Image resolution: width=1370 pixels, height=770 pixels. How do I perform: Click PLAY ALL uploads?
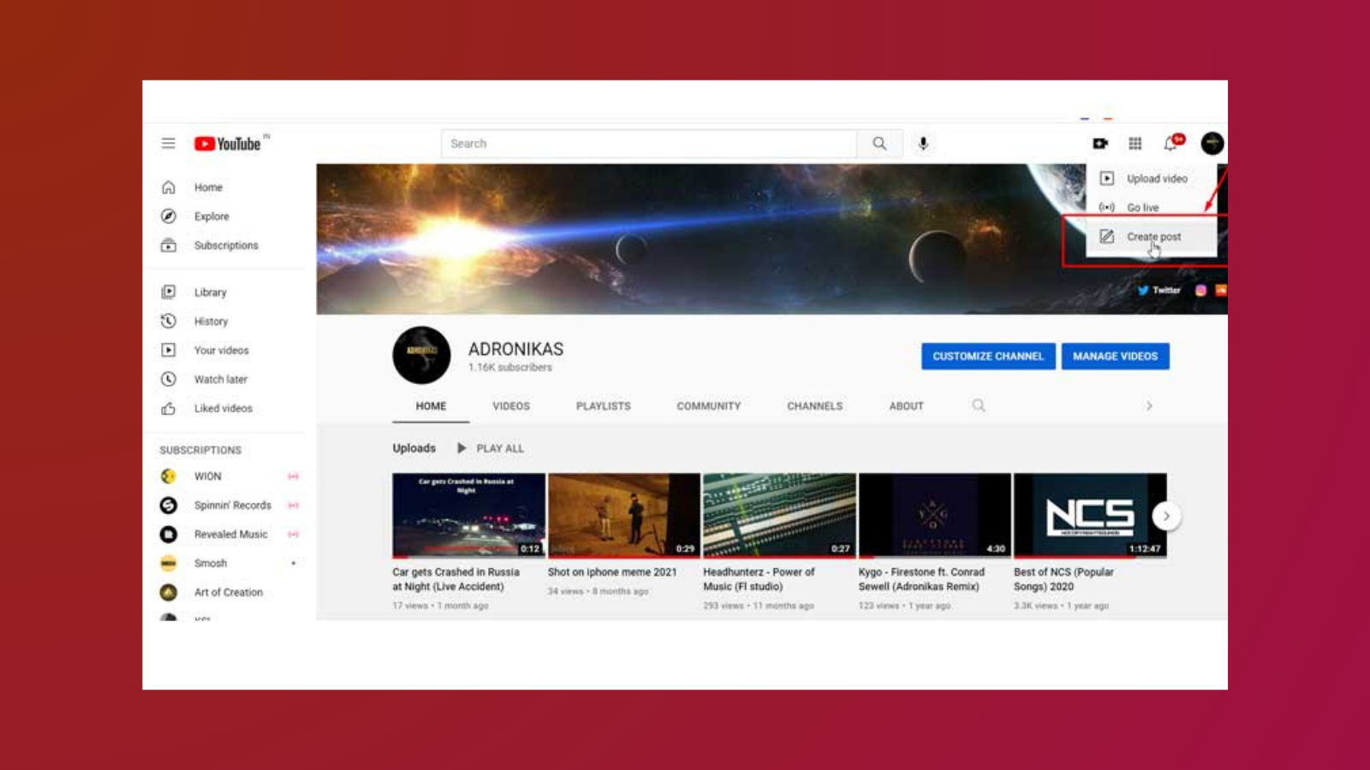tap(491, 448)
